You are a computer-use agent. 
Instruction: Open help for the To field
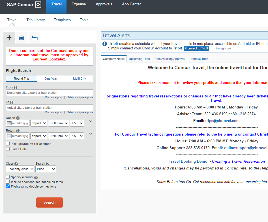[x=12, y=102]
